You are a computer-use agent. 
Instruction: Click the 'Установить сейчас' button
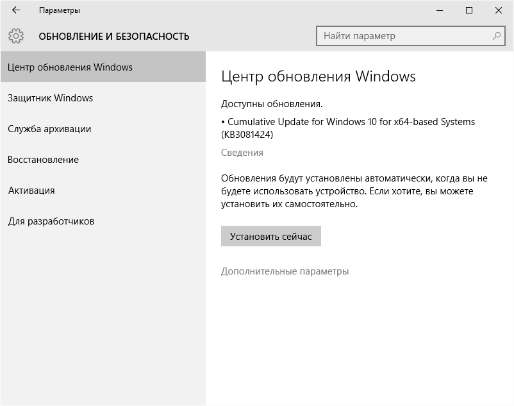pos(270,236)
